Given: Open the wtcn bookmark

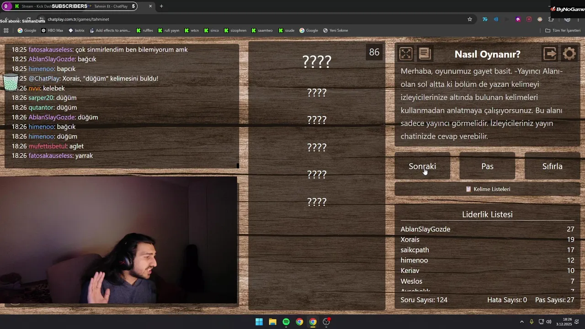Looking at the screenshot, I should tap(191, 30).
